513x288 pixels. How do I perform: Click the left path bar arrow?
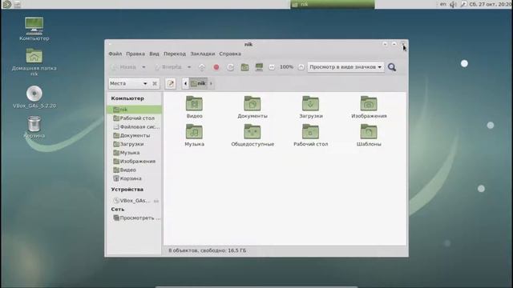185,83
